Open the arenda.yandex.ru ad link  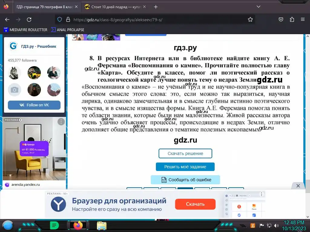(x=25, y=185)
